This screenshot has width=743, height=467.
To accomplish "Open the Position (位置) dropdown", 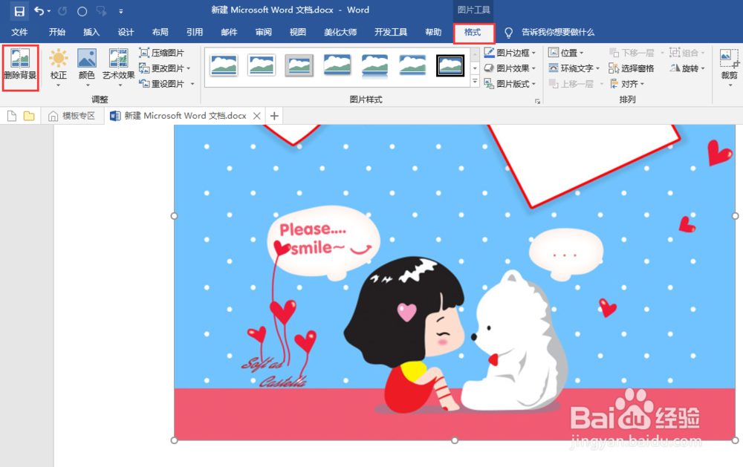I will tap(565, 53).
